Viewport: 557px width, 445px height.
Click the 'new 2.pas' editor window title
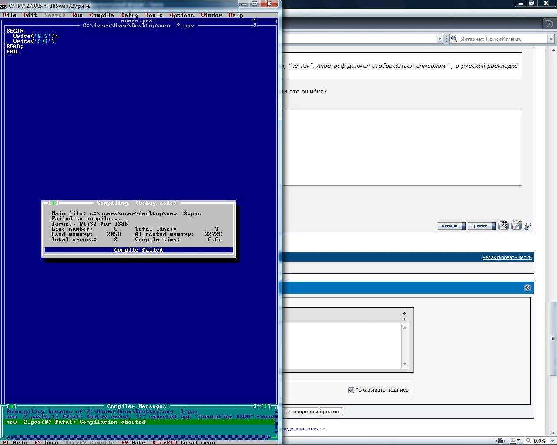pos(138,26)
